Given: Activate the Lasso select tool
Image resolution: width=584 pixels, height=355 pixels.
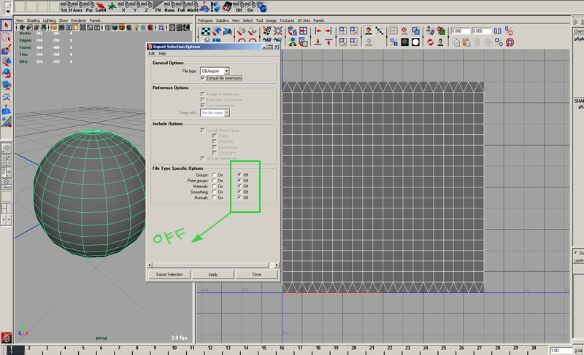Looking at the screenshot, I should point(7,38).
